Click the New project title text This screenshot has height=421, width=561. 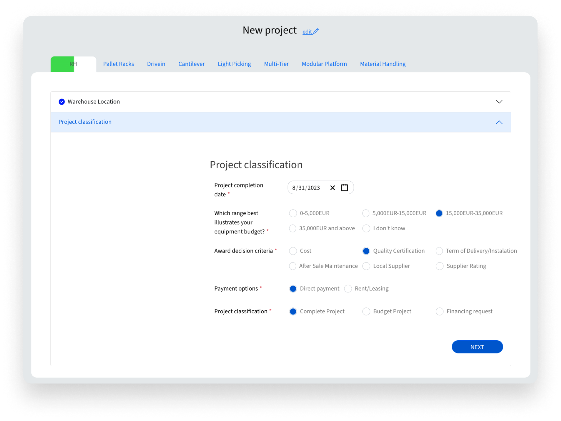click(x=270, y=30)
